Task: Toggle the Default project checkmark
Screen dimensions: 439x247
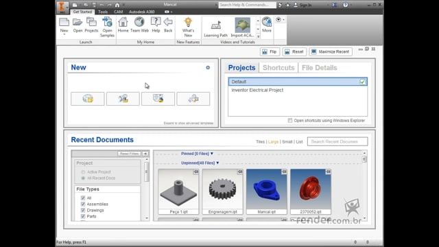Action: coord(362,82)
